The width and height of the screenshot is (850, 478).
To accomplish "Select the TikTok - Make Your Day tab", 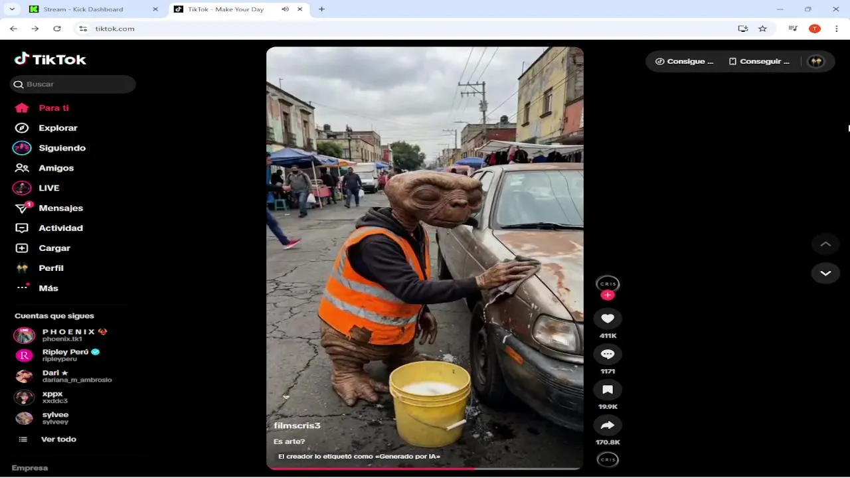I will pos(226,9).
